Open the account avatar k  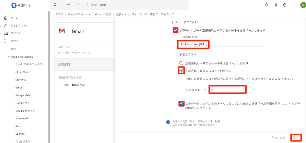click(x=303, y=5)
